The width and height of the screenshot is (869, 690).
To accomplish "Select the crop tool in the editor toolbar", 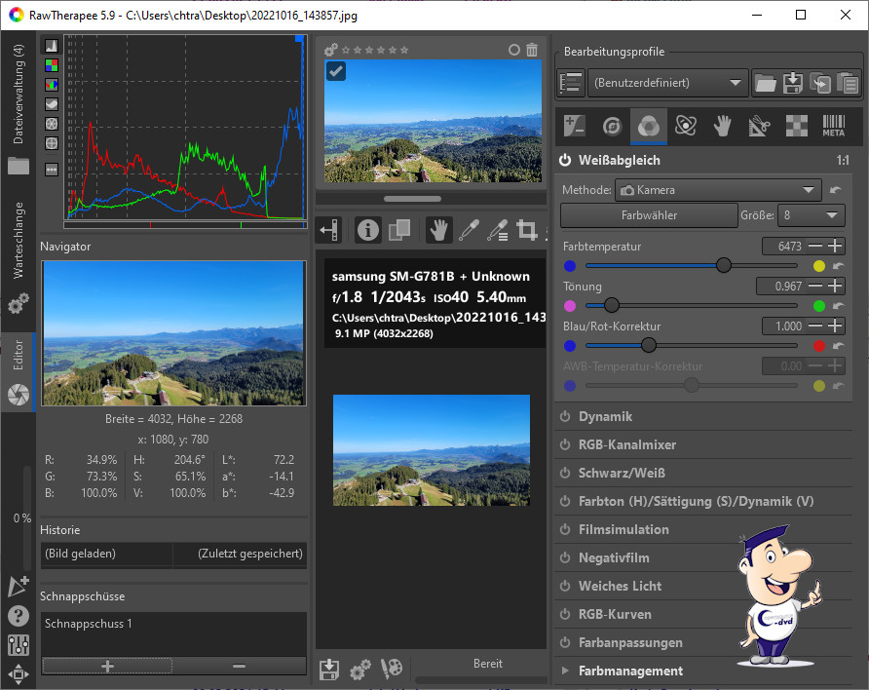I will pos(528,230).
